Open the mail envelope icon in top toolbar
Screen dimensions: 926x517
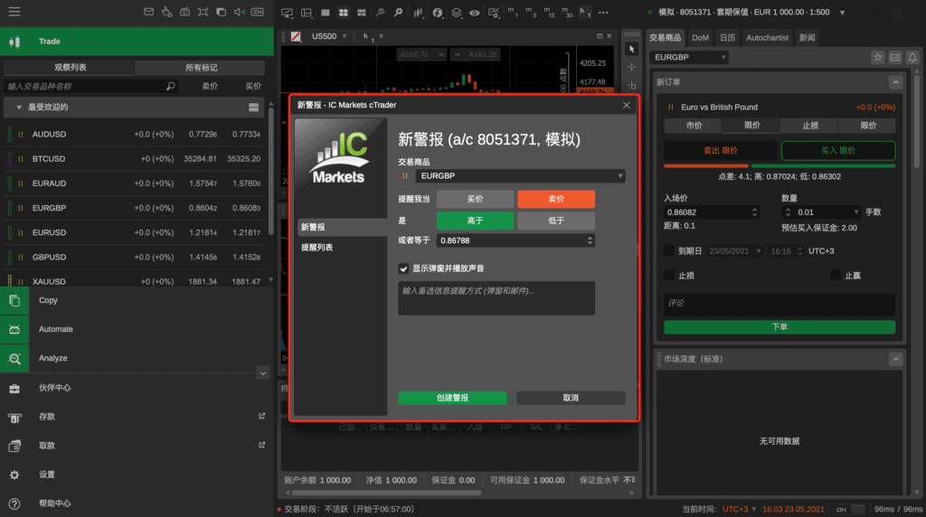pos(149,12)
